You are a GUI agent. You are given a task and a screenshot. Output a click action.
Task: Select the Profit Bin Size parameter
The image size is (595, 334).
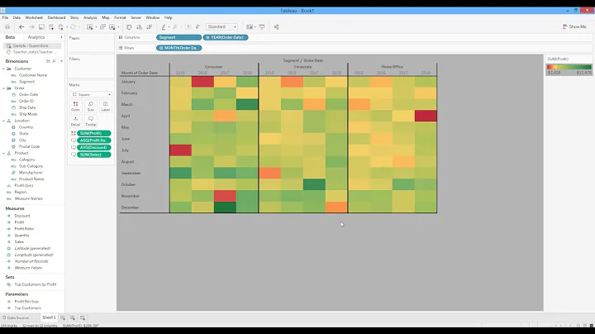click(26, 302)
